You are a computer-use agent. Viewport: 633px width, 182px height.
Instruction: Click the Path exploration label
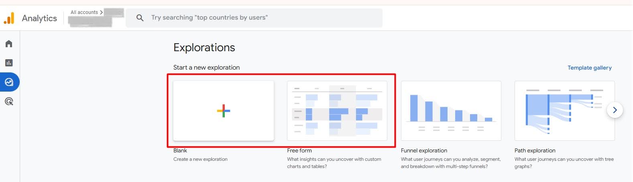(535, 150)
